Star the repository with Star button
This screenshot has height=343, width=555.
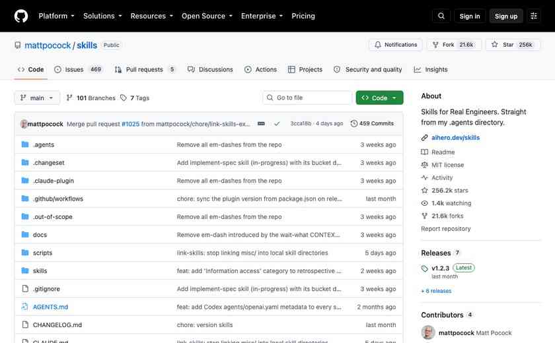coord(513,45)
